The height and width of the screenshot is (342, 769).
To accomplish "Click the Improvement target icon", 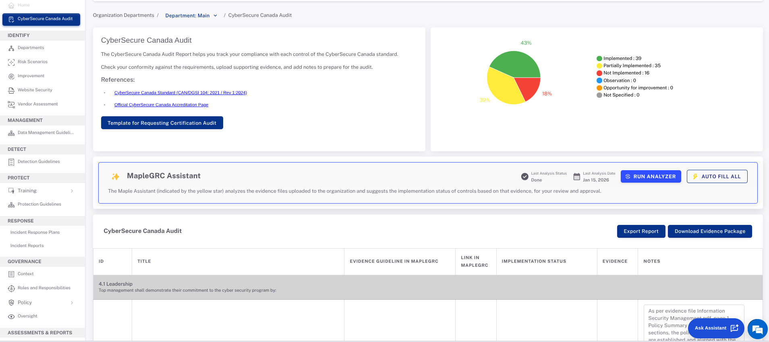I will coord(11,76).
